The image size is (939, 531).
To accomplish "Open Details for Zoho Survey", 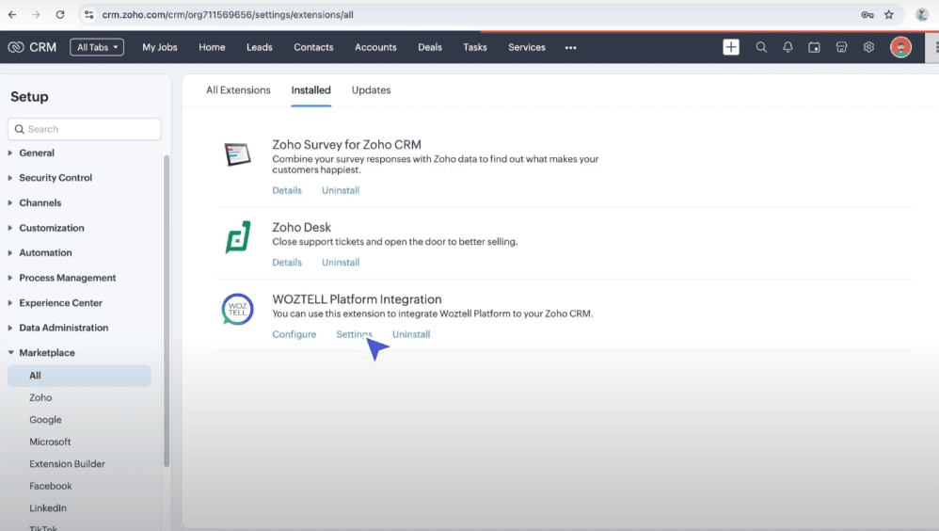I will [287, 190].
